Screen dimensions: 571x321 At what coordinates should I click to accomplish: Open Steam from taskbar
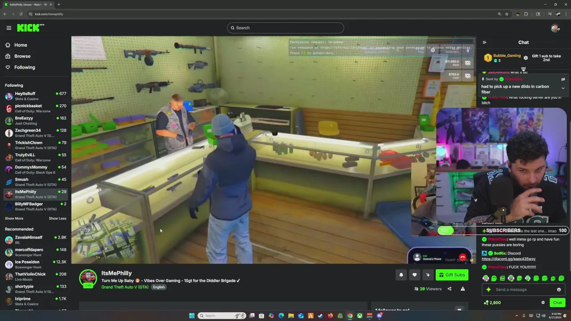320,316
